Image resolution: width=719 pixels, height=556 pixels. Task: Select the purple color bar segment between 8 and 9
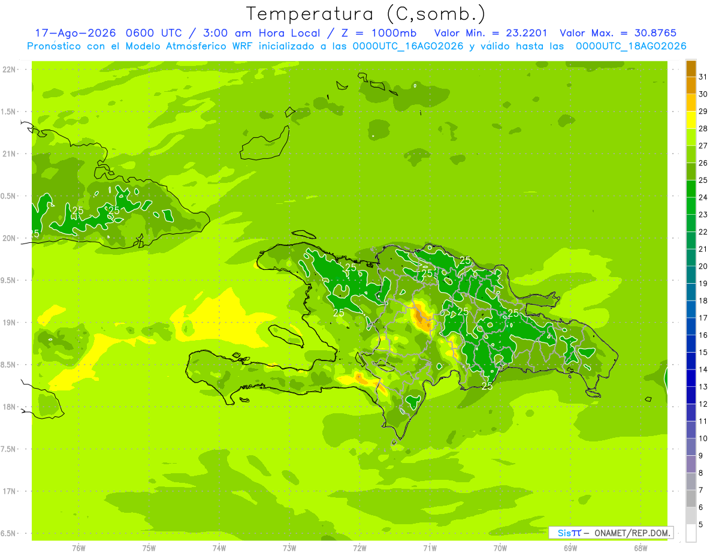(691, 464)
